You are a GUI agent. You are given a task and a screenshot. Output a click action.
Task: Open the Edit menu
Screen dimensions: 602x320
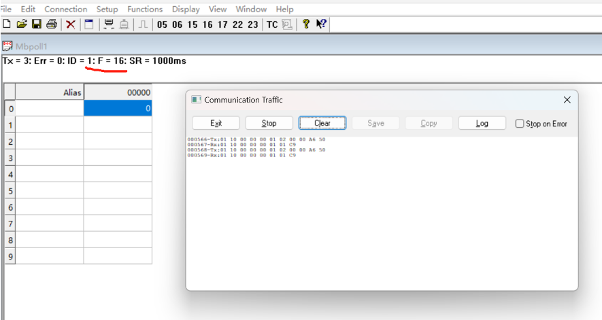[x=28, y=9]
